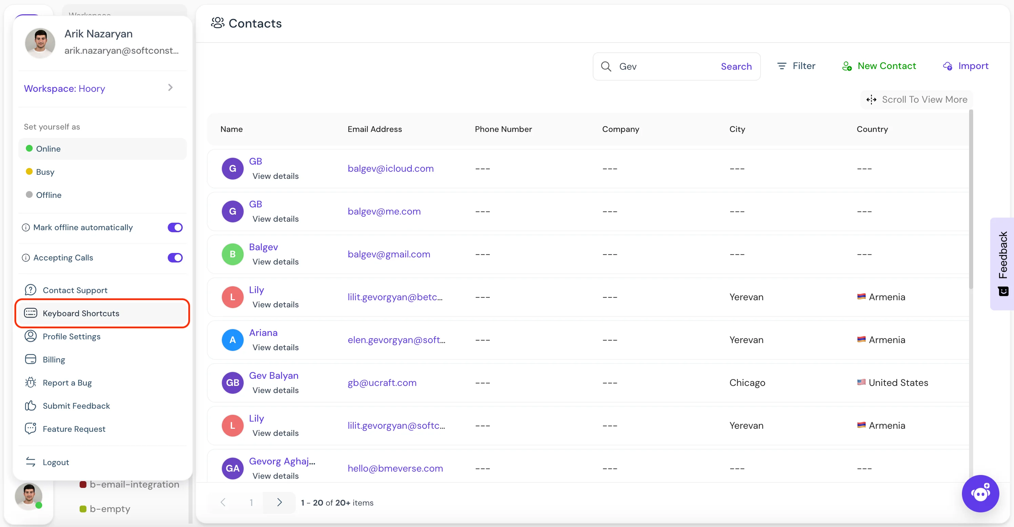Toggle Mark offline automatically switch
Screen dimensions: 1014x527
coord(176,227)
